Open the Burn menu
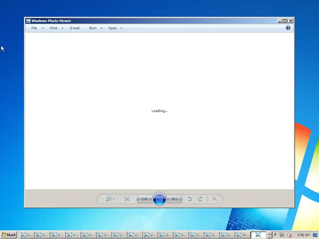The height and width of the screenshot is (239, 319). pyautogui.click(x=93, y=28)
